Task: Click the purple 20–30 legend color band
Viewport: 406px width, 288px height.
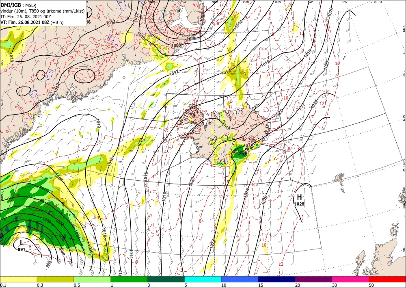Action: pos(313,279)
